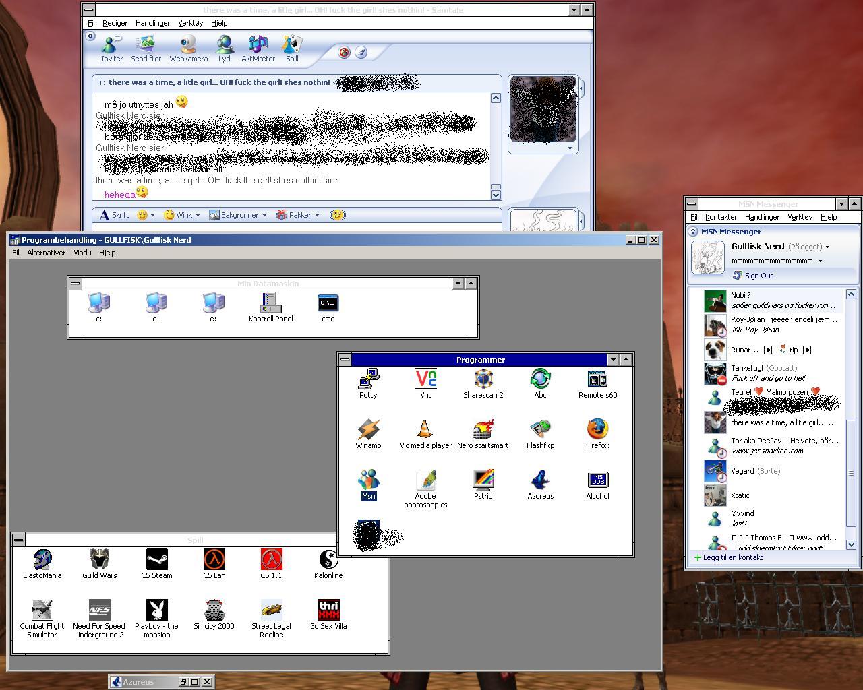Open display picture dropdown arrow
The width and height of the screenshot is (863, 690).
570,148
